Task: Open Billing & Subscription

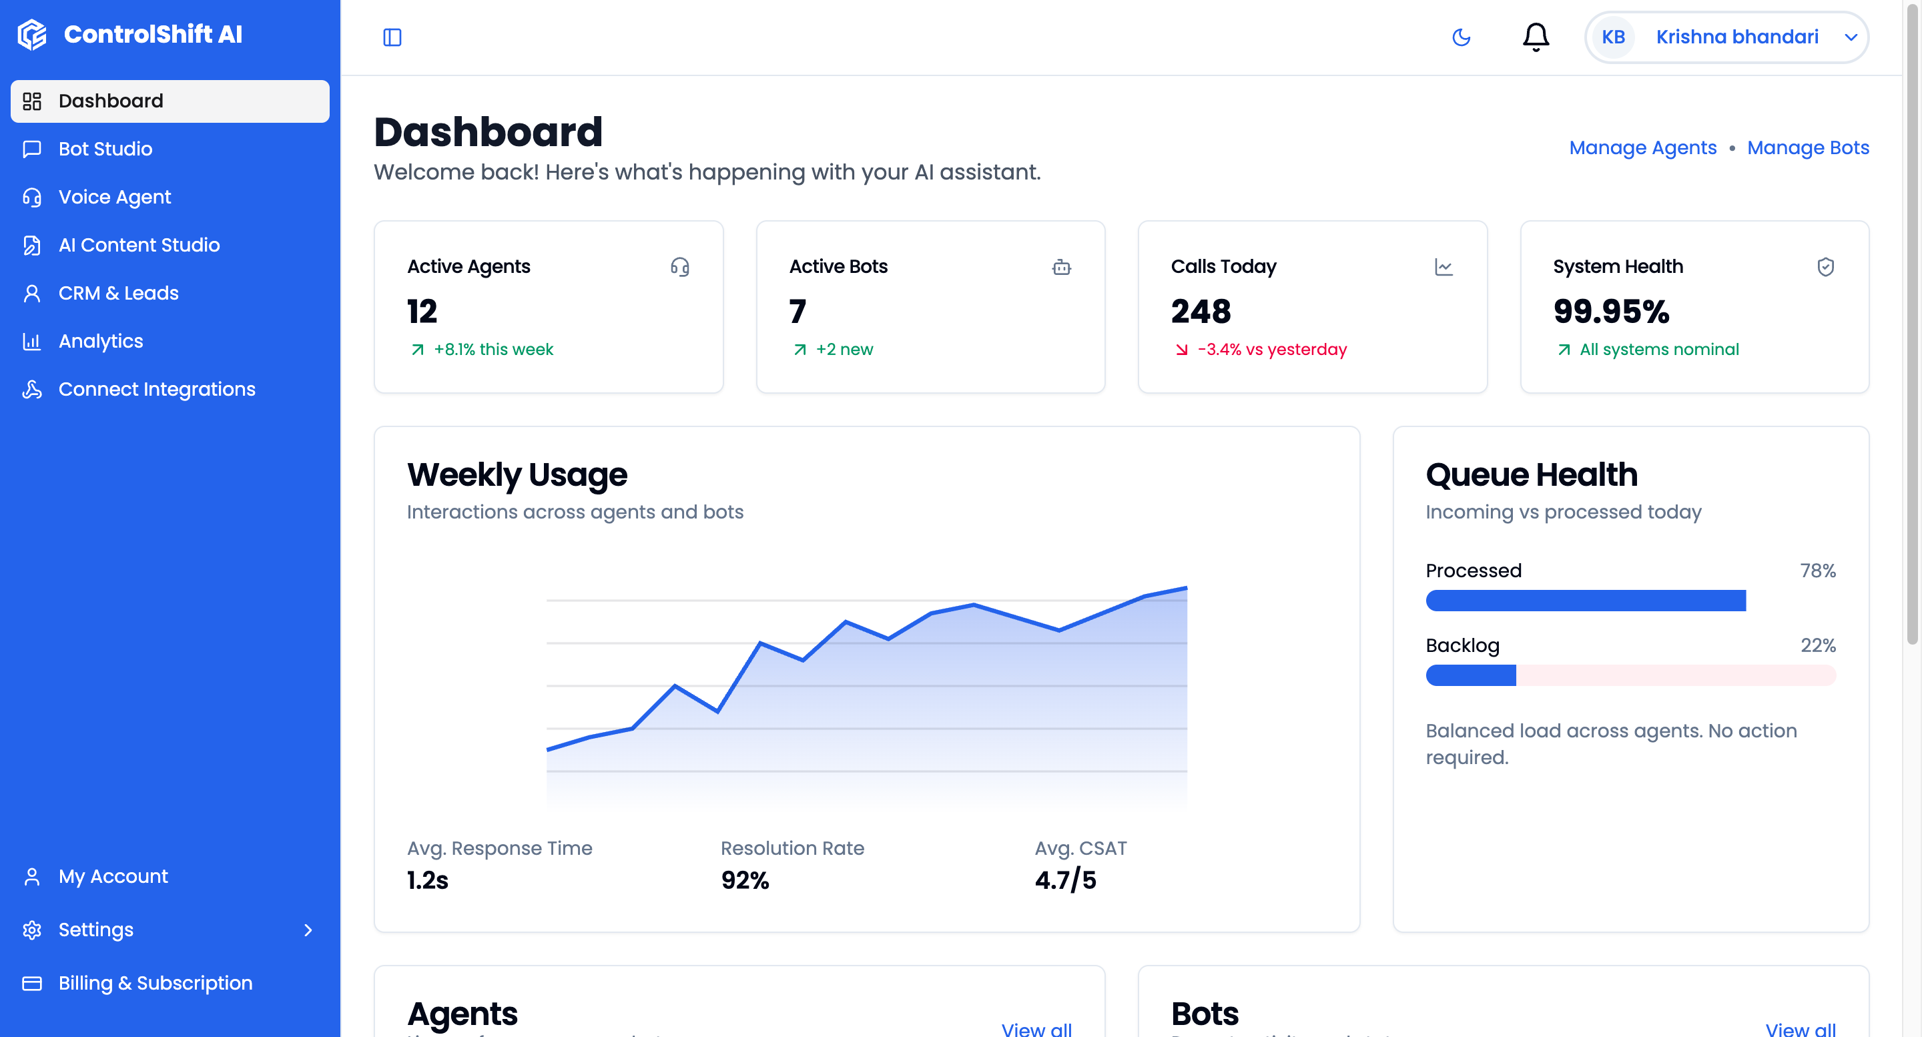Action: pyautogui.click(x=155, y=982)
